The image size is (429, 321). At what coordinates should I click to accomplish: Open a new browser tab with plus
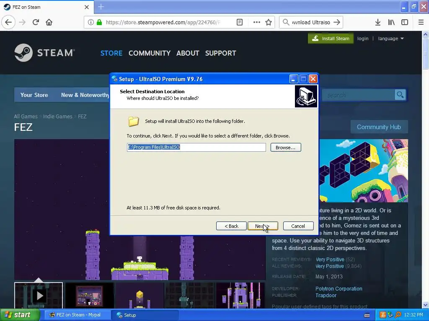pyautogui.click(x=101, y=7)
